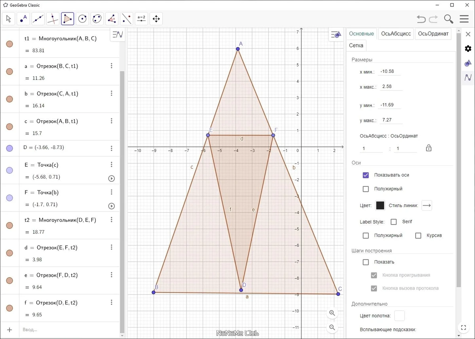Screen dimensions: 475x339
Task: Toggle visibility of polygon t2
Action: tap(9, 225)
